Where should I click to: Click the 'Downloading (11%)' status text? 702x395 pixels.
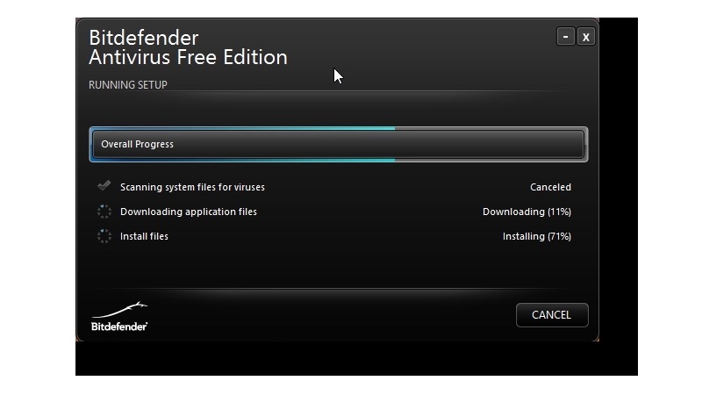[x=527, y=212]
